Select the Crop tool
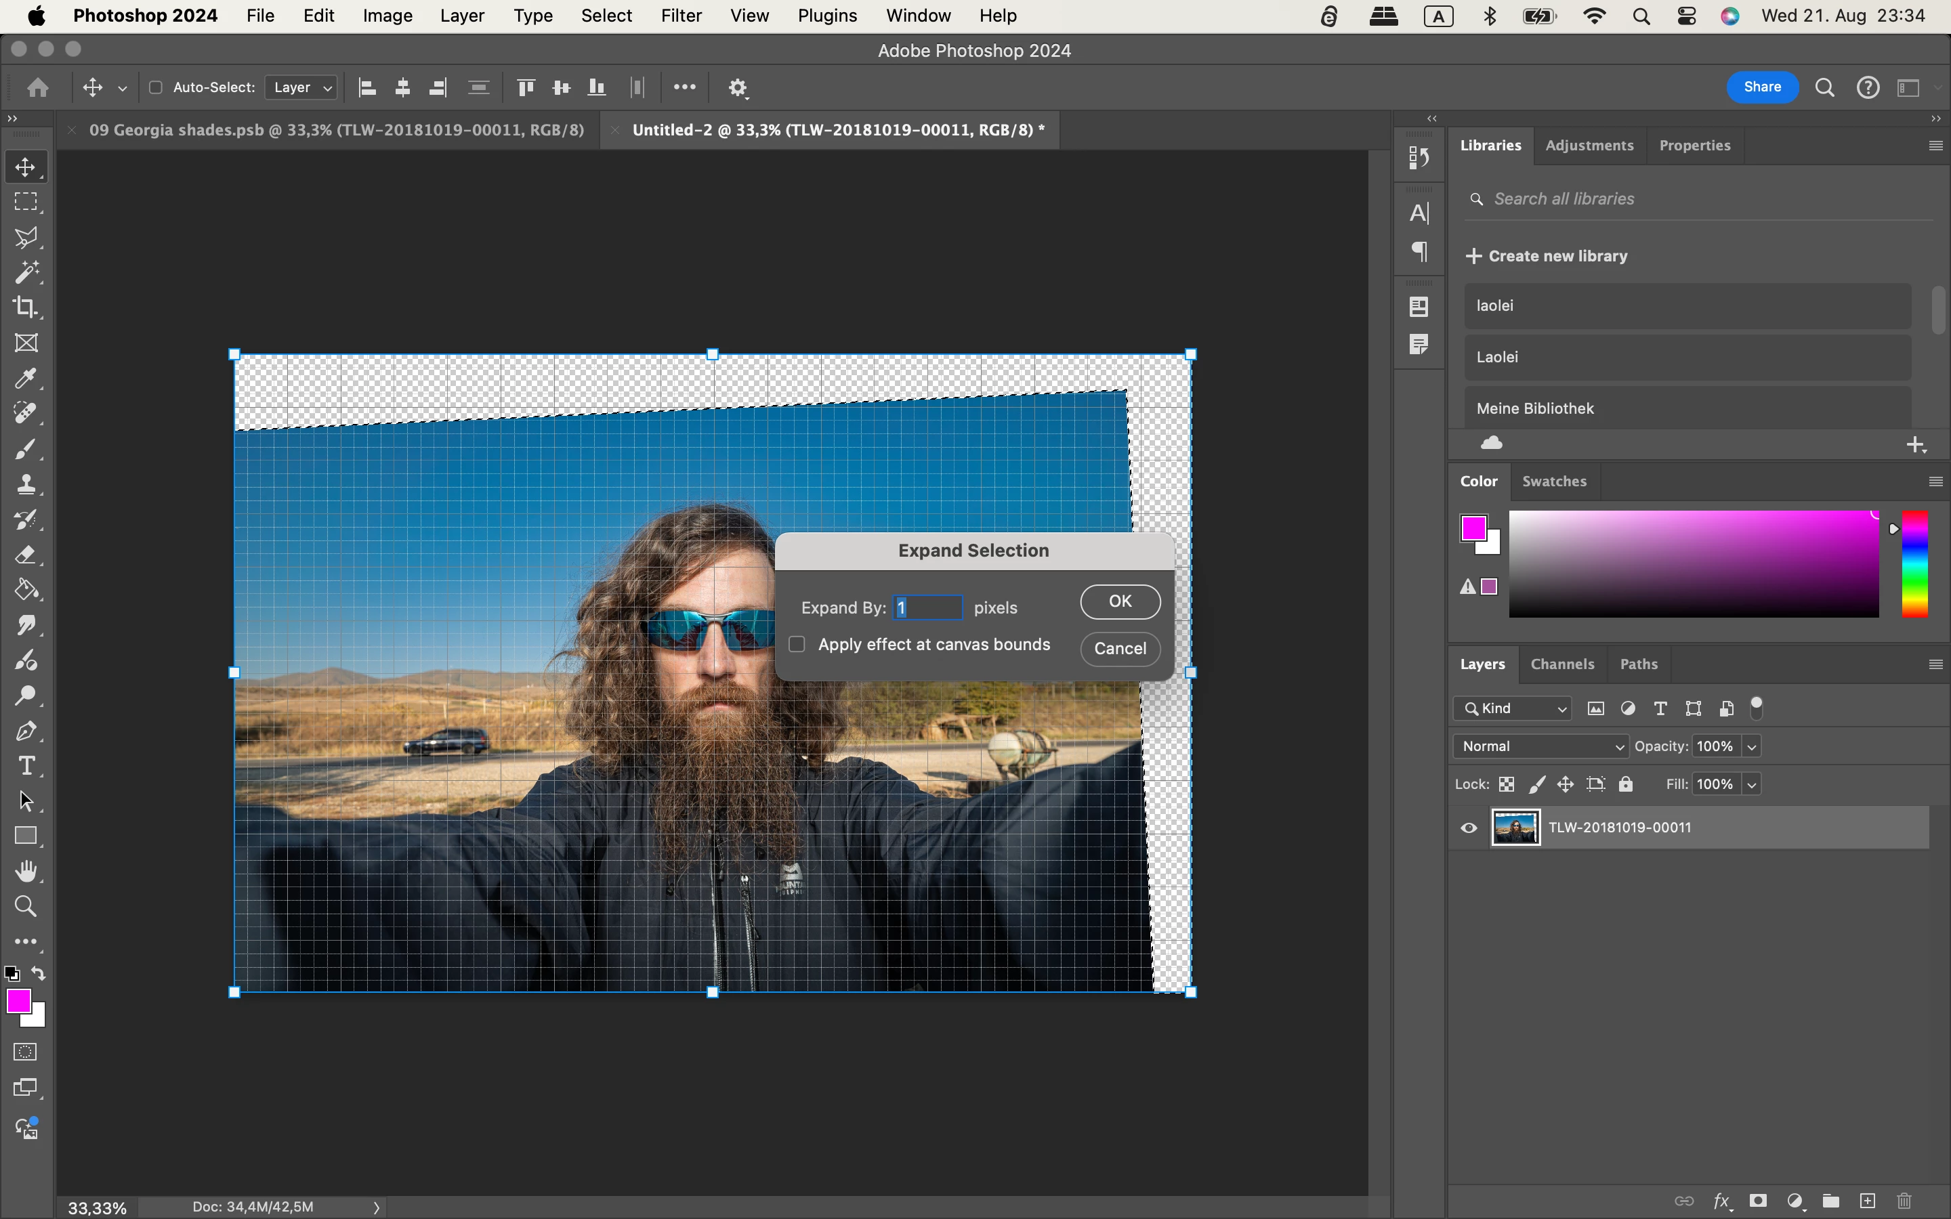 pos(26,307)
